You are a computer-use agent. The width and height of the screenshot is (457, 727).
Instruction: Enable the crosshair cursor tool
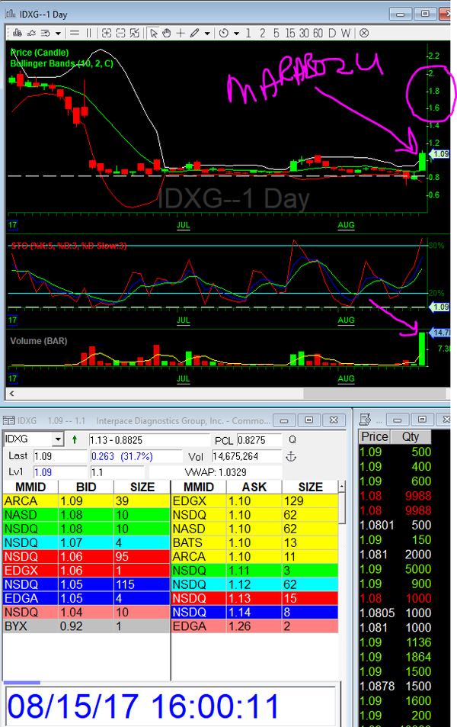[x=181, y=33]
